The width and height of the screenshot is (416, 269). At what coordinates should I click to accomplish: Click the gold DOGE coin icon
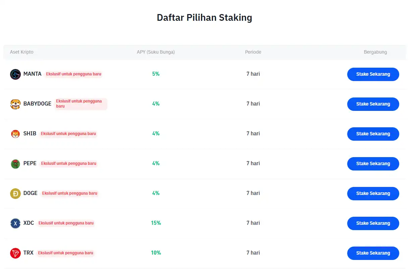(15, 193)
